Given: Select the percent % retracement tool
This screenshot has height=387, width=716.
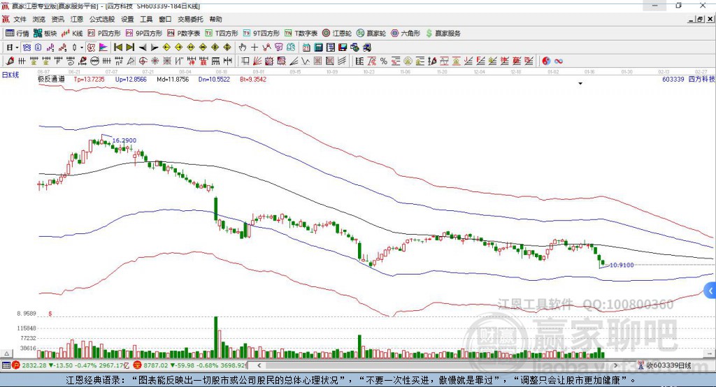Looking at the screenshot, I should 384,61.
